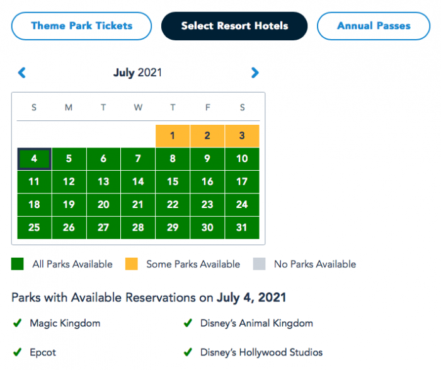This screenshot has width=441, height=370.
Task: Select the highlighted July 4 date
Action: click(x=34, y=159)
